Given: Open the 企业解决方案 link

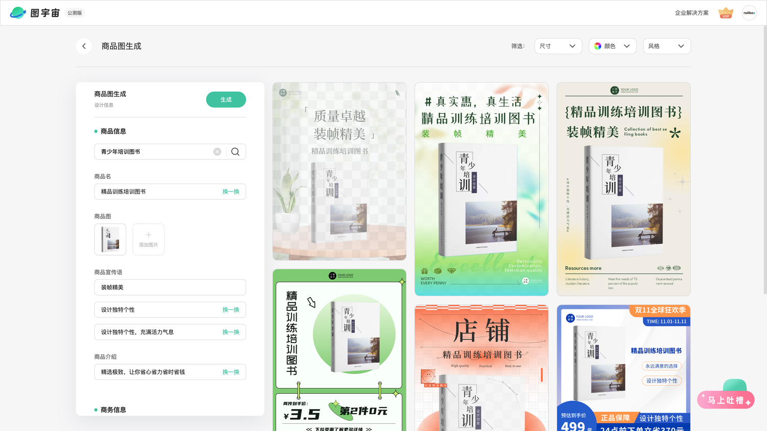Looking at the screenshot, I should pyautogui.click(x=691, y=13).
